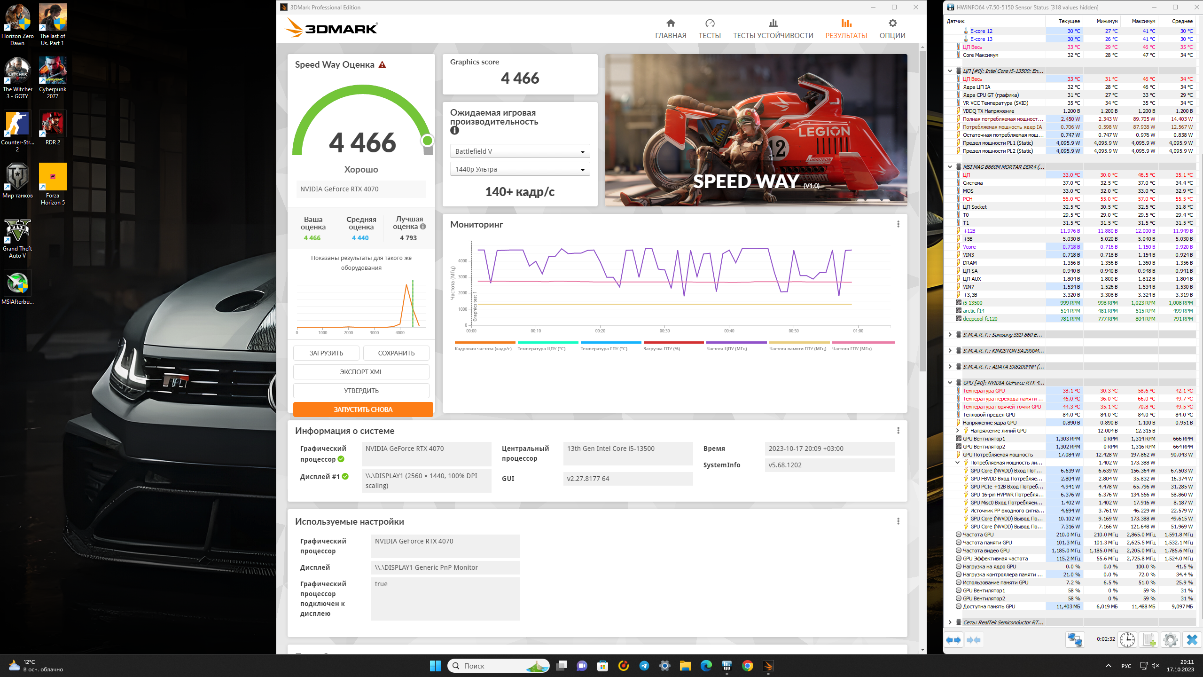This screenshot has width=1203, height=677.
Task: Open the Battlefield V game dropdown
Action: [520, 151]
